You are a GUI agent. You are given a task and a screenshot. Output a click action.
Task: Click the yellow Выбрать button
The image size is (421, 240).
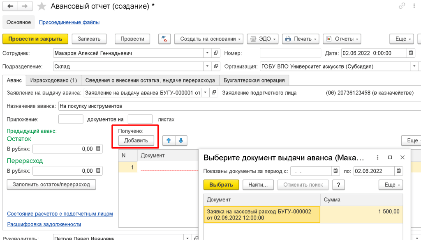pos(221,185)
